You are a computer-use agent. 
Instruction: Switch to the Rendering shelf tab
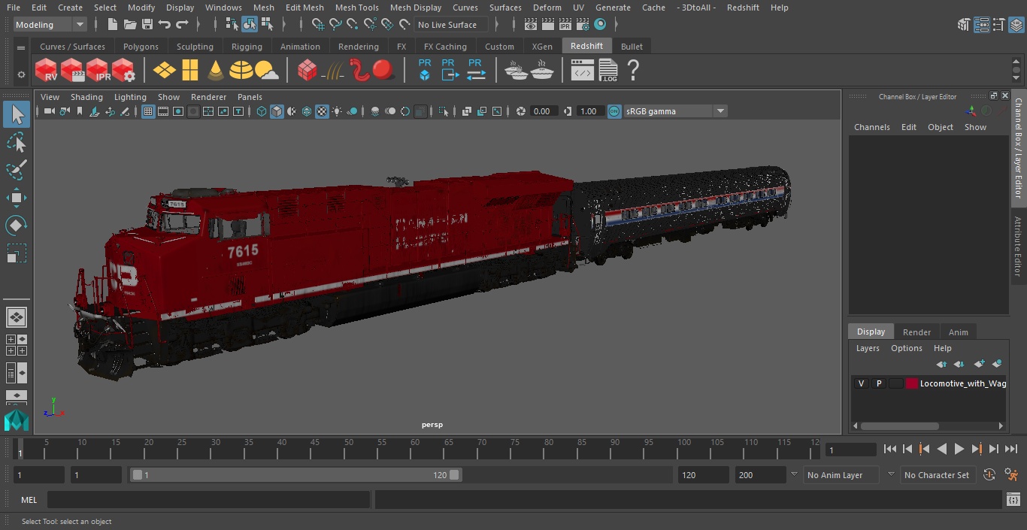[x=358, y=47]
